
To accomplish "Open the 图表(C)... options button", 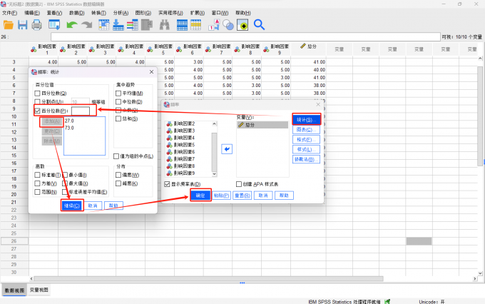I will 306,130.
